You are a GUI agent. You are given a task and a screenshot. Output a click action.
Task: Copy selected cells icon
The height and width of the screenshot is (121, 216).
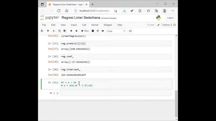[59, 31]
